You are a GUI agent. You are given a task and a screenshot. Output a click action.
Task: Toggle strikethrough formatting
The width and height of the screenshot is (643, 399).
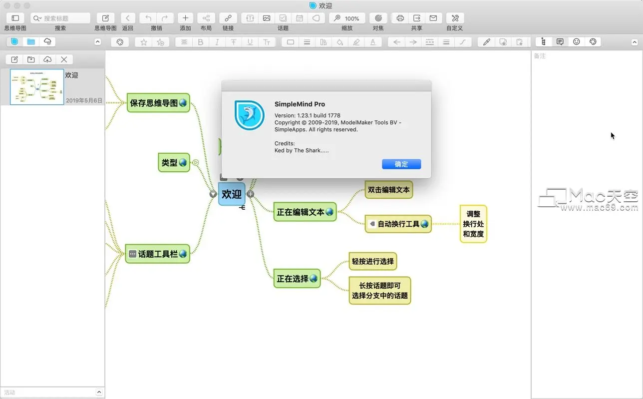234,42
